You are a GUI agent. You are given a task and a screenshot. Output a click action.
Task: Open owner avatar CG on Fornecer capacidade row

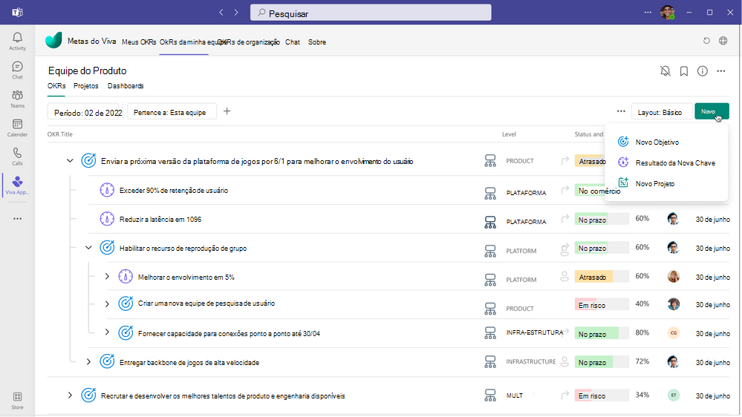(x=674, y=333)
